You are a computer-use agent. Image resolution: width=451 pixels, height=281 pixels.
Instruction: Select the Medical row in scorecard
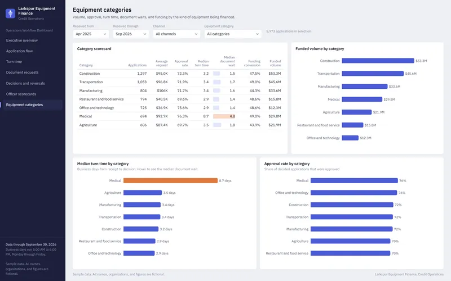(x=180, y=116)
